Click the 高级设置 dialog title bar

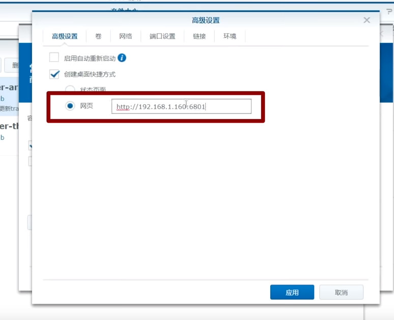(206, 20)
